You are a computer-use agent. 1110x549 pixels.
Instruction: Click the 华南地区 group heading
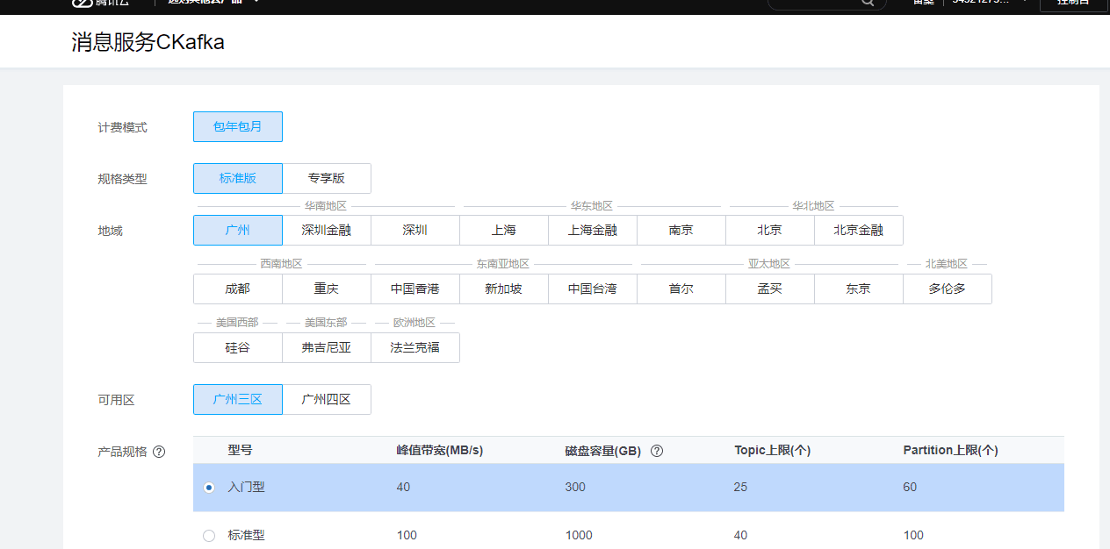(326, 206)
